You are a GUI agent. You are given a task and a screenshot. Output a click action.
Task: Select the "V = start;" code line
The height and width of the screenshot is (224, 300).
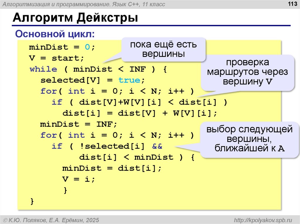tap(57, 58)
